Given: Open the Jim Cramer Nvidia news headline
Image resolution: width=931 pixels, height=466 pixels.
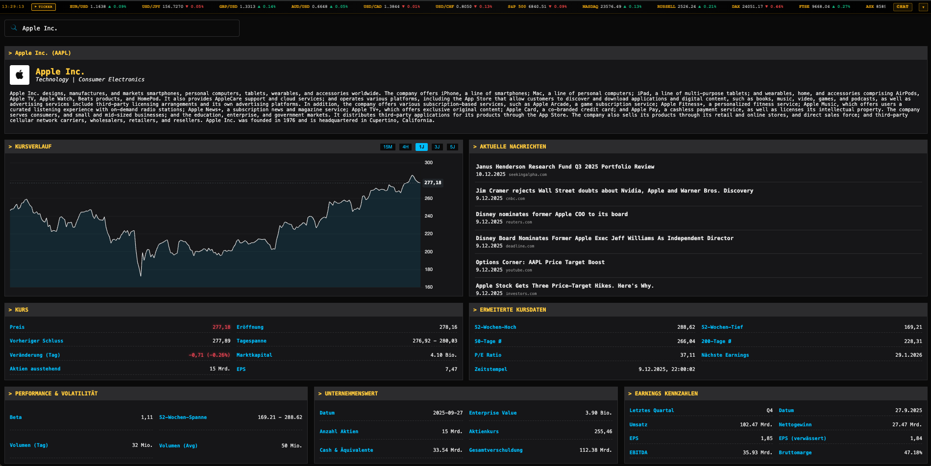Looking at the screenshot, I should tap(614, 191).
